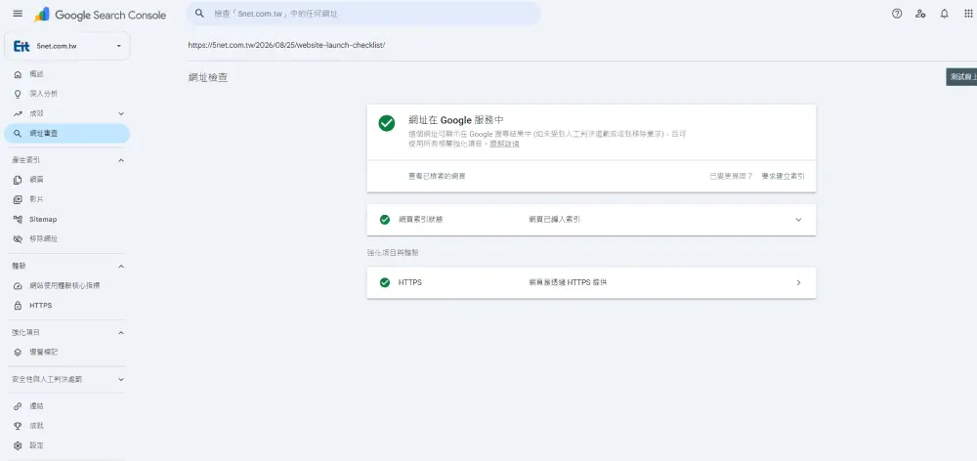Click the 瞭解詳情 learn more link
The image size is (977, 461).
point(504,144)
